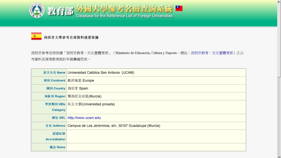This screenshot has height=158, width=281.
Task: Click the 認證紀錄 Accreditation label
Action: tap(55, 136)
